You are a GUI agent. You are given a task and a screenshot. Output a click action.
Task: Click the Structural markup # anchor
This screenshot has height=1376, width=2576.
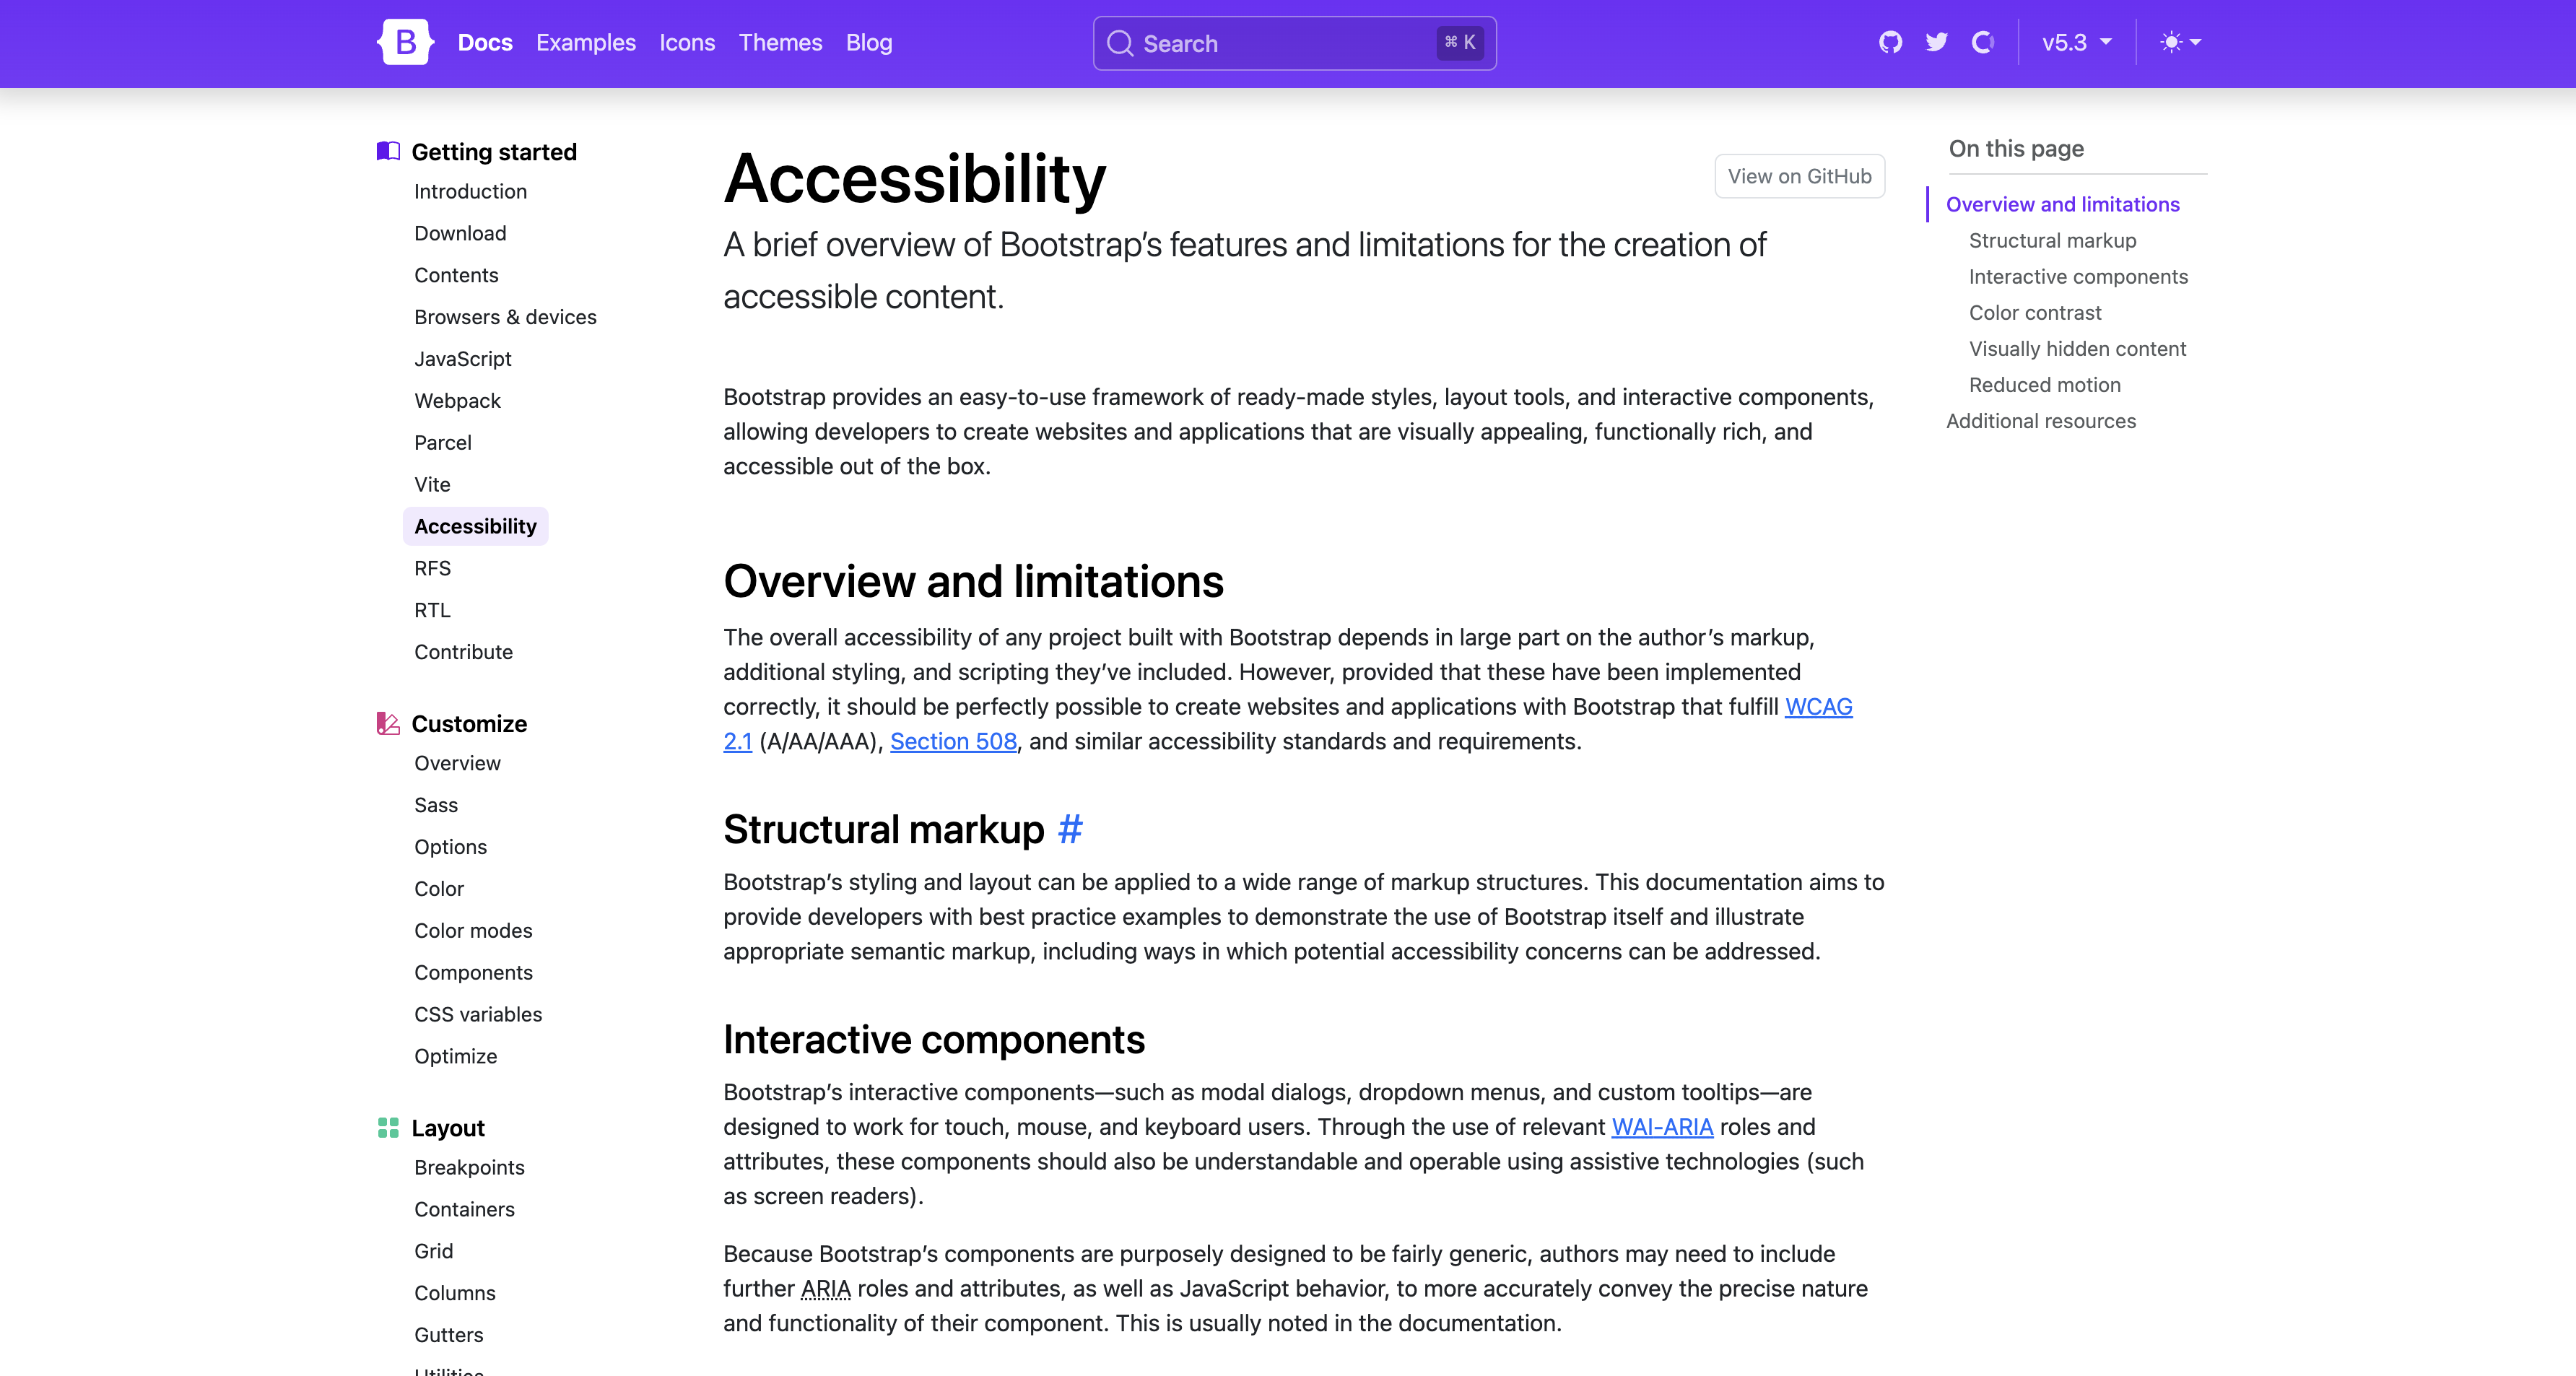click(x=1070, y=829)
